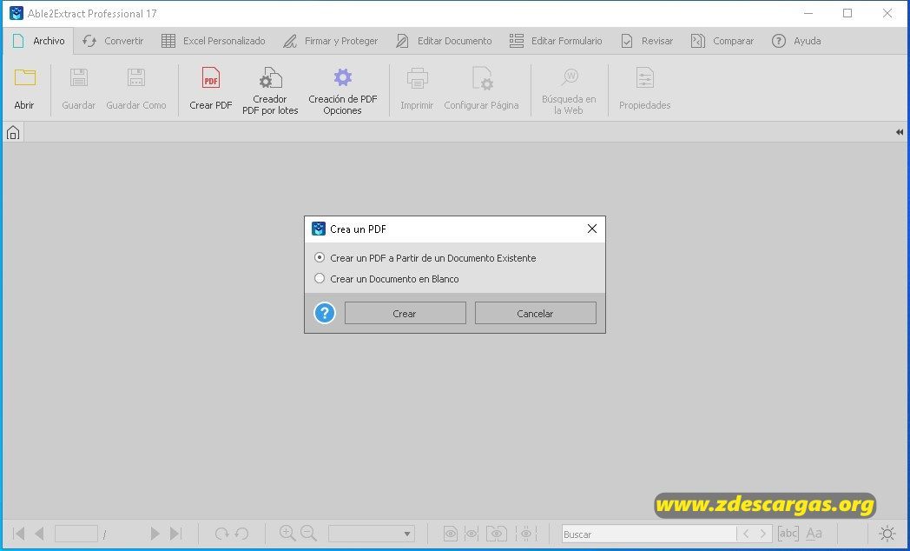Image resolution: width=910 pixels, height=551 pixels.
Task: Switch to the Convertir tab
Action: click(x=113, y=41)
